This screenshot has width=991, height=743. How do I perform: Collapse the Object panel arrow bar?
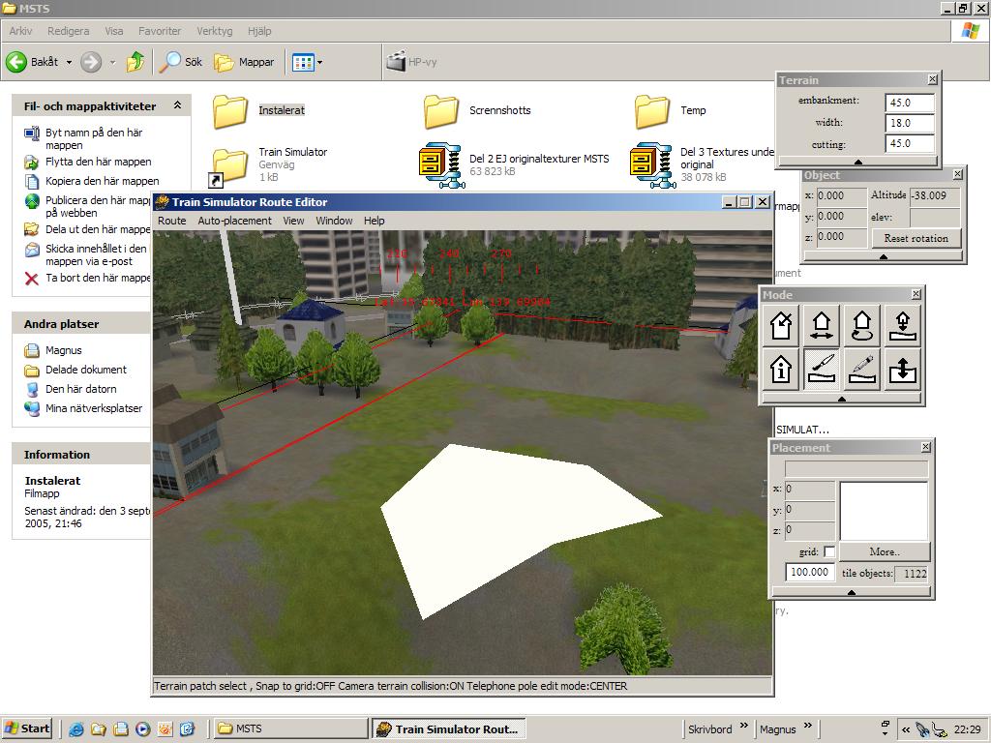(883, 256)
